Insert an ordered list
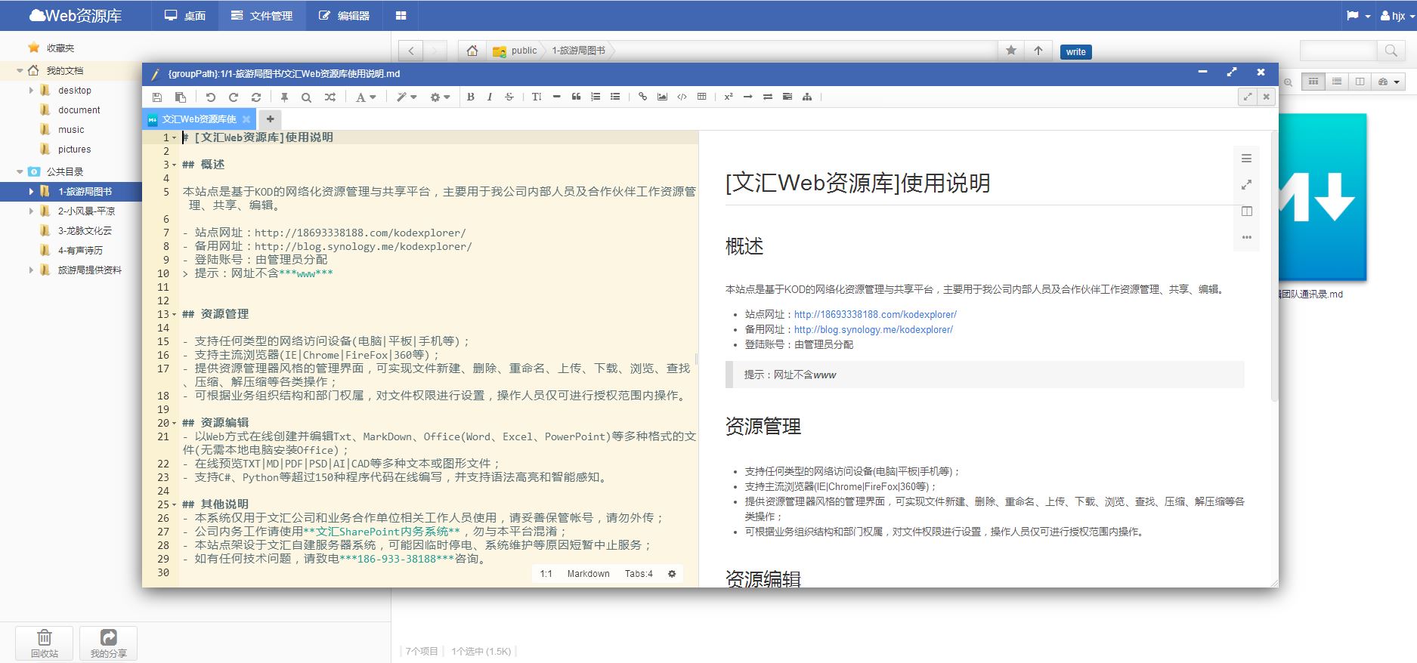Image resolution: width=1417 pixels, height=663 pixels. pyautogui.click(x=596, y=97)
